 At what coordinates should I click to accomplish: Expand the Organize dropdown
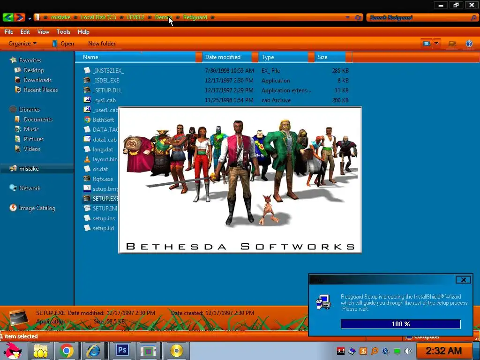[x=22, y=44]
